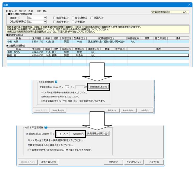This screenshot has width=194, height=169.
Task: Click highlighted 扶養情報から集計 button in middle panel
Action: [x=99, y=87]
